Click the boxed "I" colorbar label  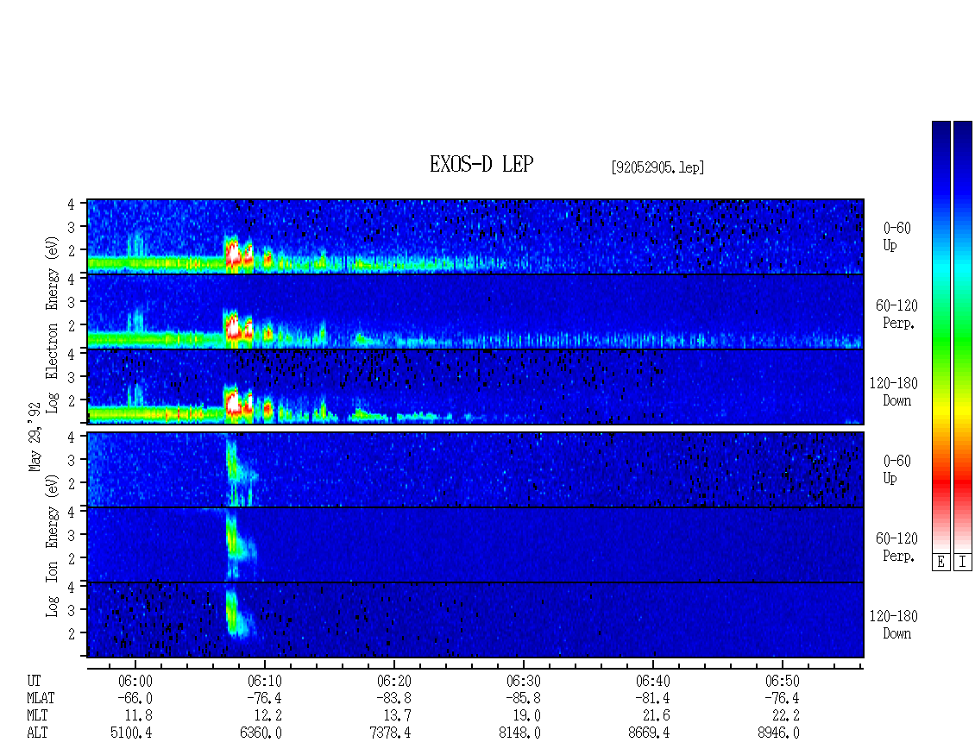pos(963,563)
